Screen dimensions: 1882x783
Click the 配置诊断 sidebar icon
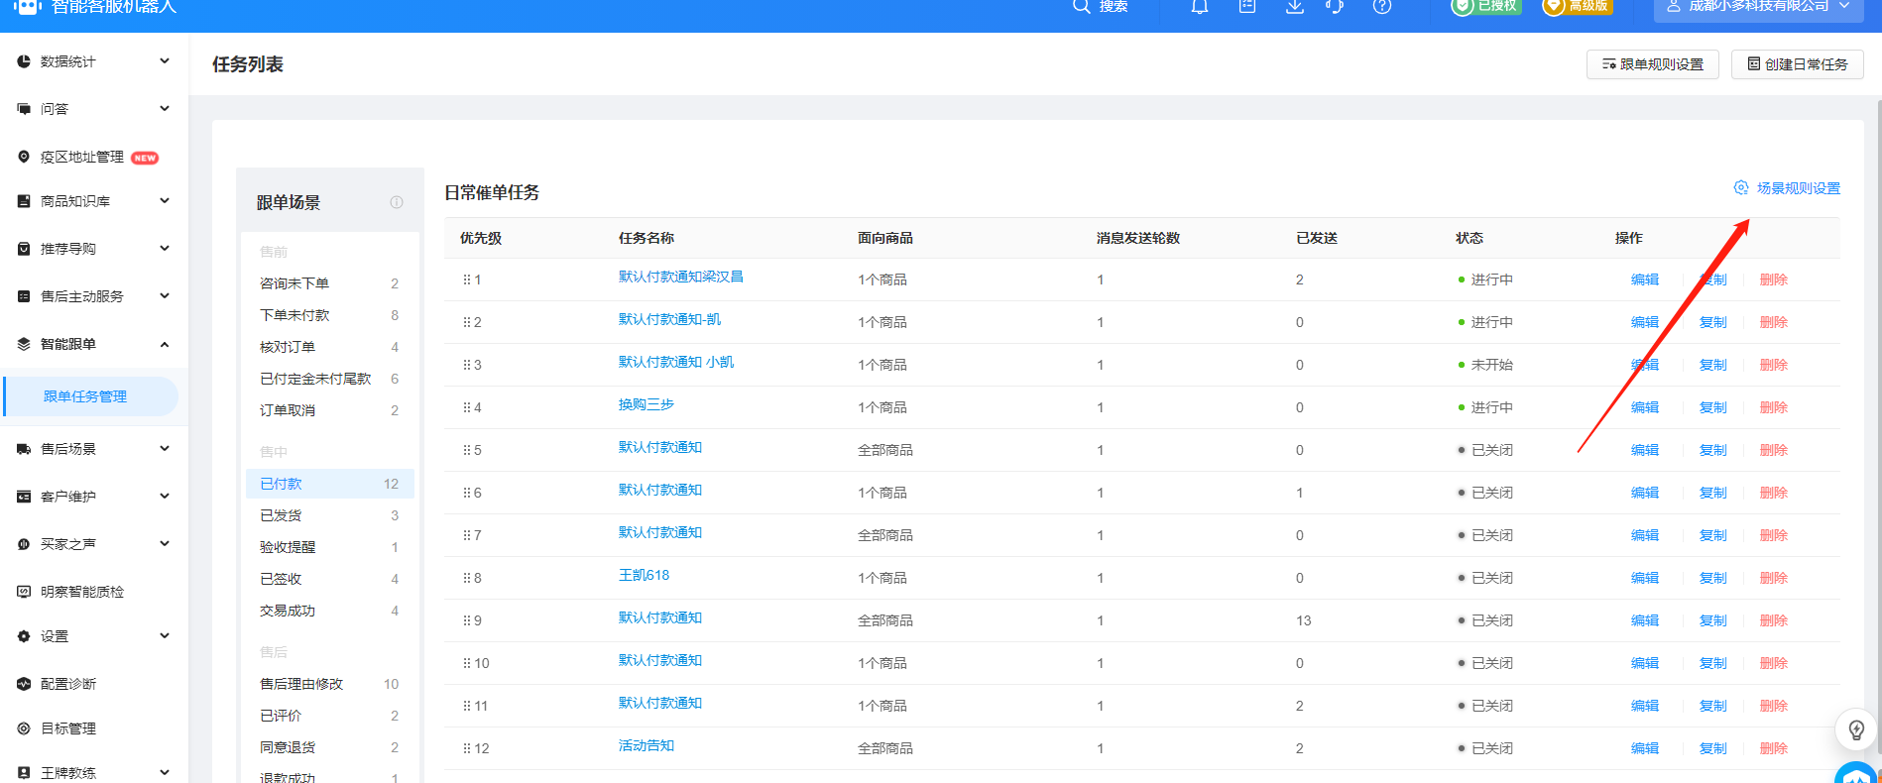tap(24, 684)
